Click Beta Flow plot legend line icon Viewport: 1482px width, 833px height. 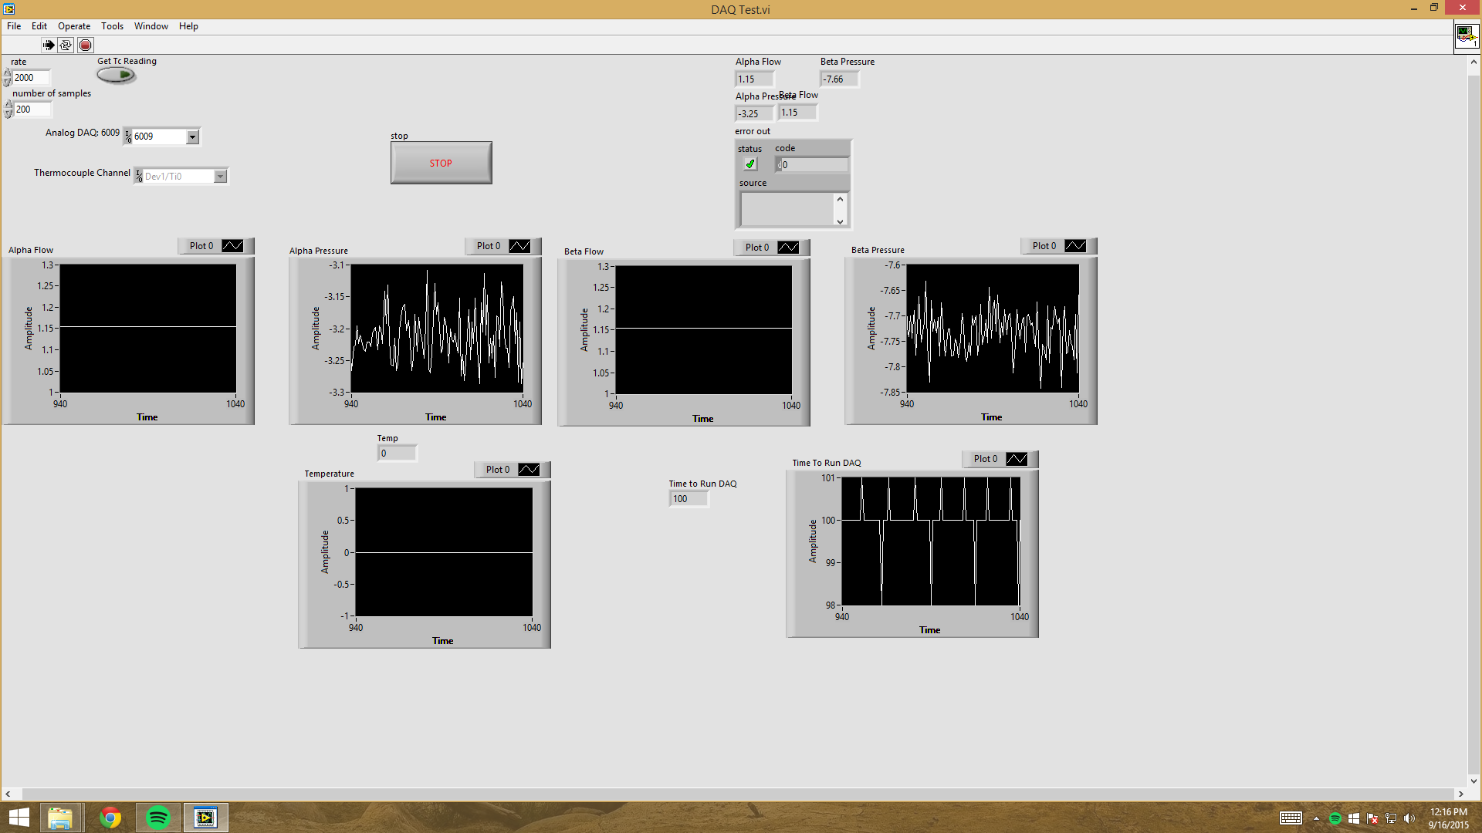(x=788, y=248)
